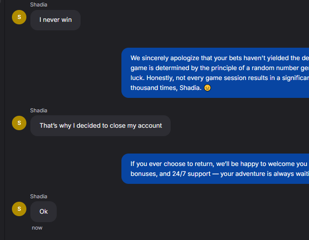This screenshot has width=309, height=240.
Task: Select the "That's why I decided to close my account" bubble
Action: [101, 126]
